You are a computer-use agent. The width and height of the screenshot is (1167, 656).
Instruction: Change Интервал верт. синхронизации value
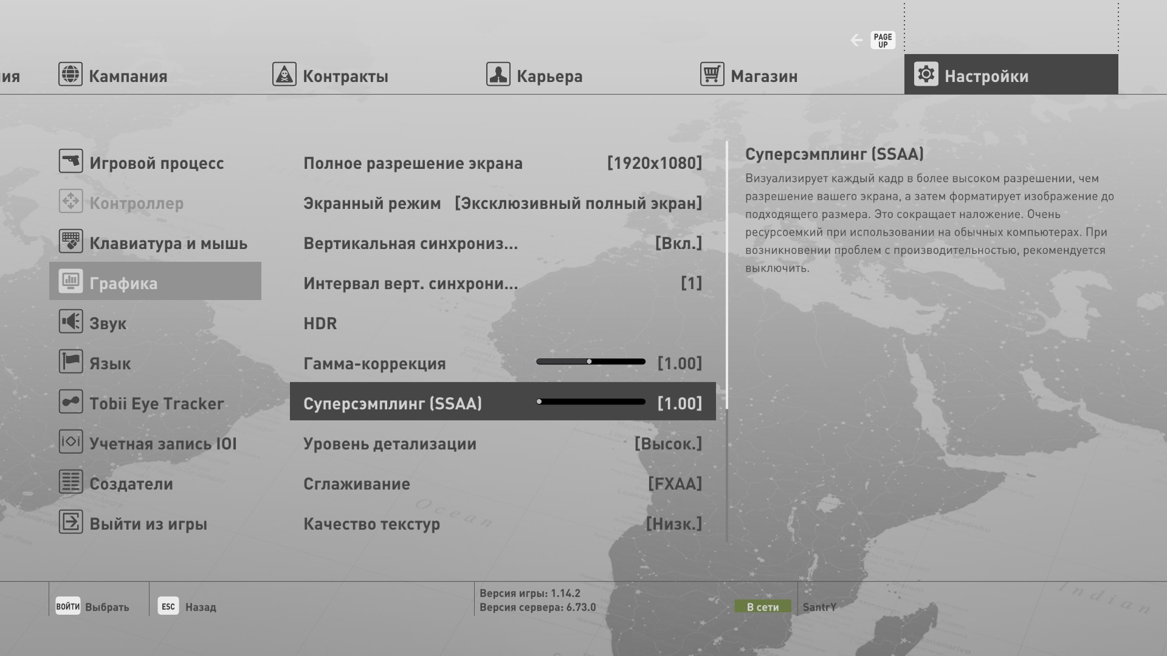tap(503, 282)
